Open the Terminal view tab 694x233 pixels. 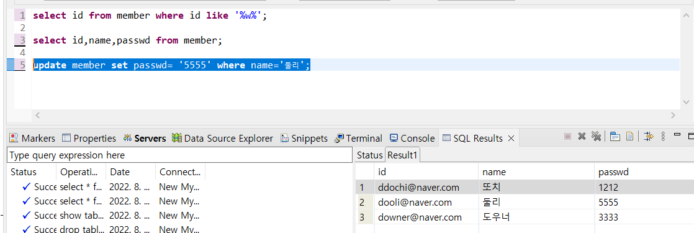coord(359,138)
